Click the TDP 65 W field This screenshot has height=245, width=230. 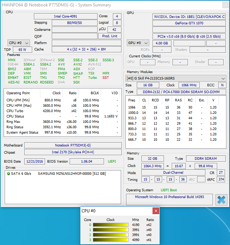(x=22, y=49)
